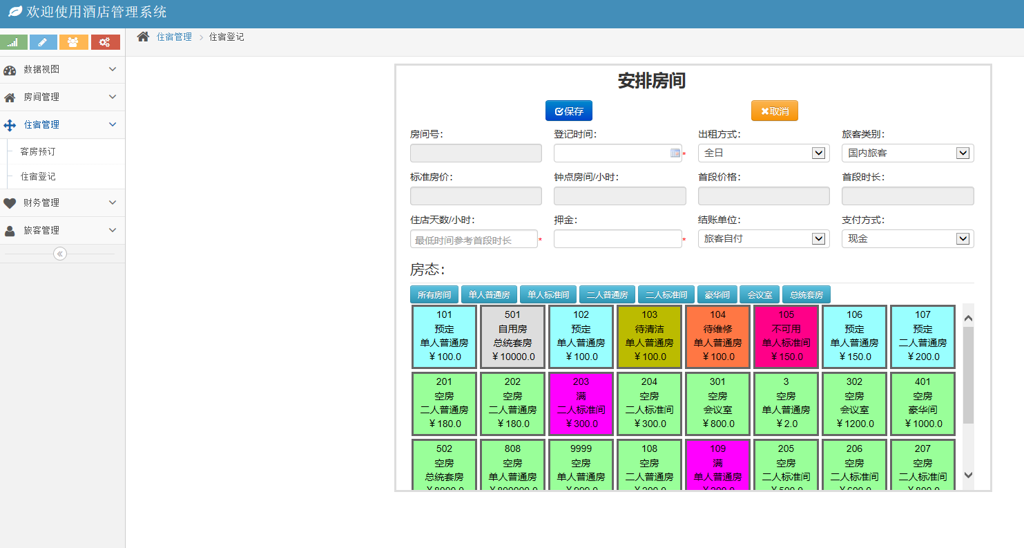Click the leaf logo in header
This screenshot has width=1024, height=548.
[15, 12]
